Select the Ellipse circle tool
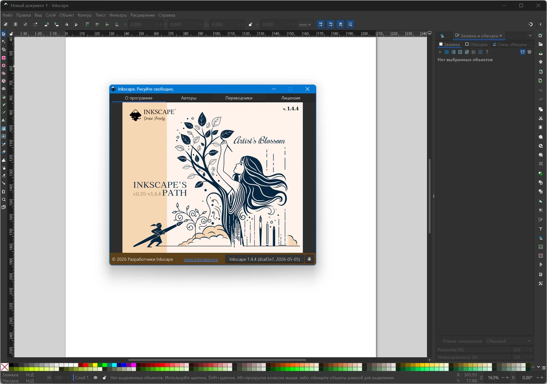This screenshot has height=384, width=547. tap(4, 66)
